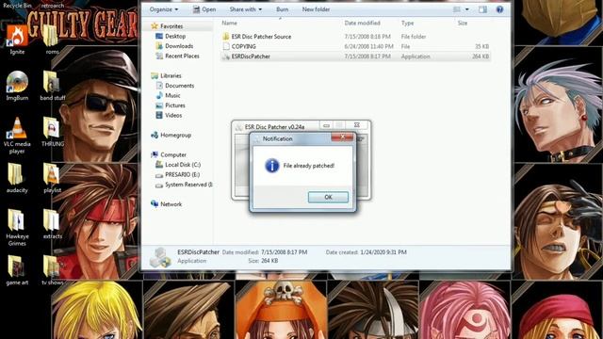603x339 pixels.
Task: Open Ignite desktop shortcut
Action: pyautogui.click(x=17, y=40)
